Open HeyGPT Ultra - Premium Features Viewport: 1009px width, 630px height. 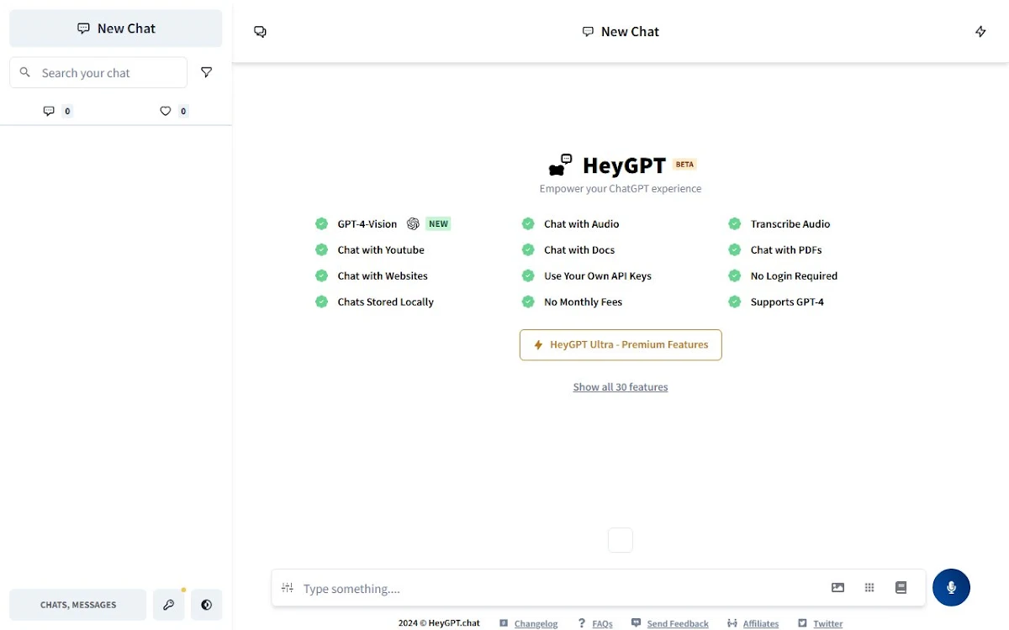pos(621,345)
